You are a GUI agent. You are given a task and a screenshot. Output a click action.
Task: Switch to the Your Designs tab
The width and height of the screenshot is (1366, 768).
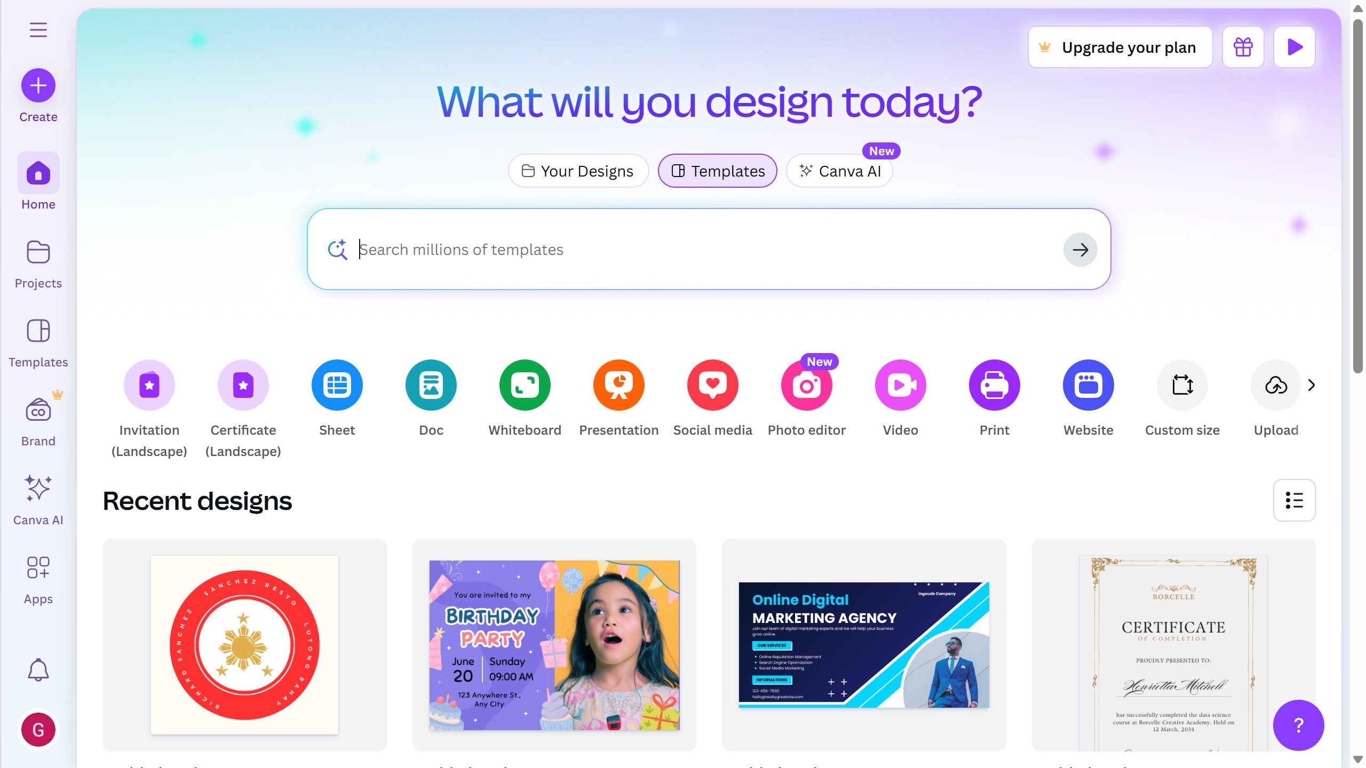578,171
